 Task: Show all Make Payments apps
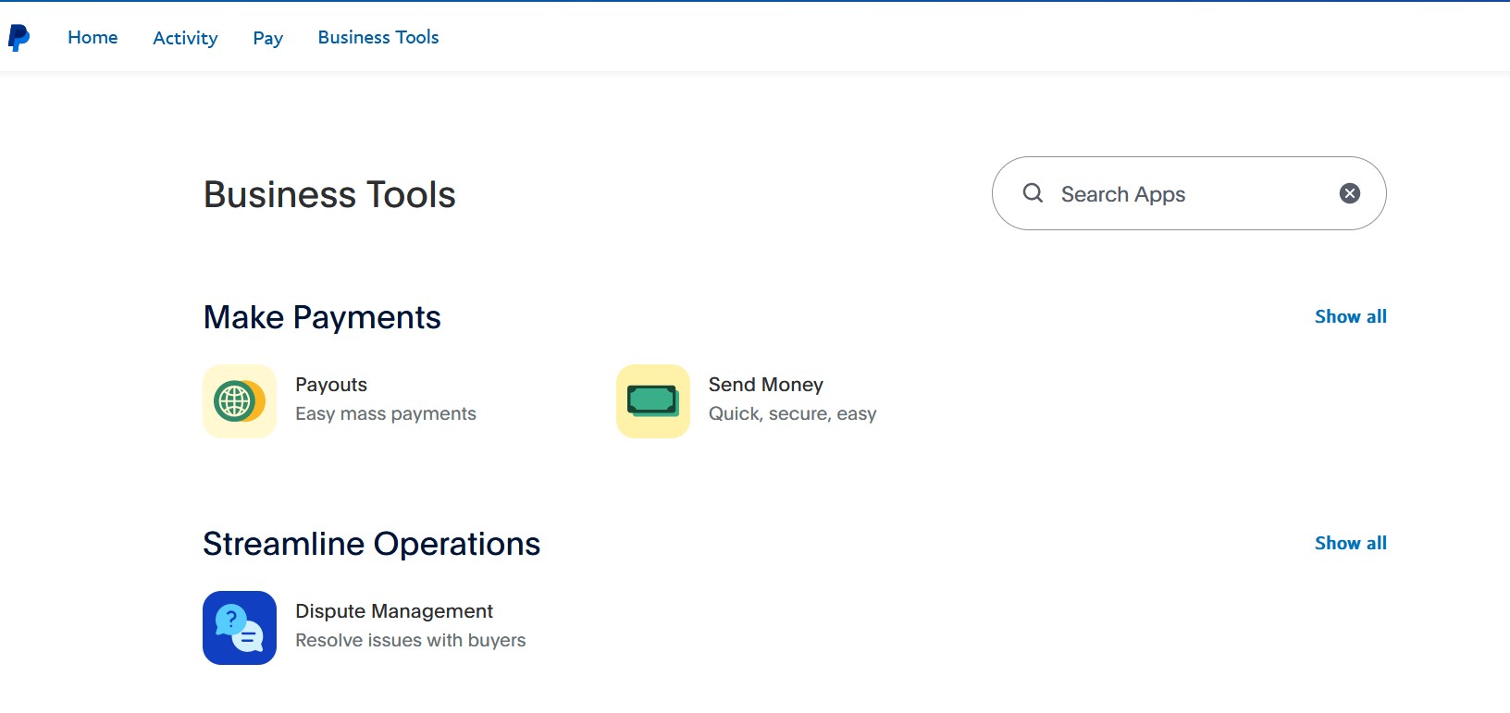pos(1351,316)
